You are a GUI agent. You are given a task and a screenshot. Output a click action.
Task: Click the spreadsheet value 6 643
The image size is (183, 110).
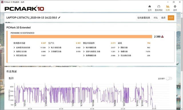[x=78, y=48]
